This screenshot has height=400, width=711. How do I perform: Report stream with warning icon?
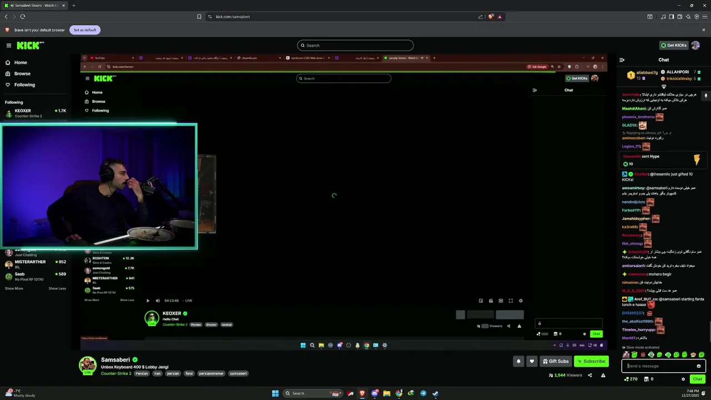603,376
